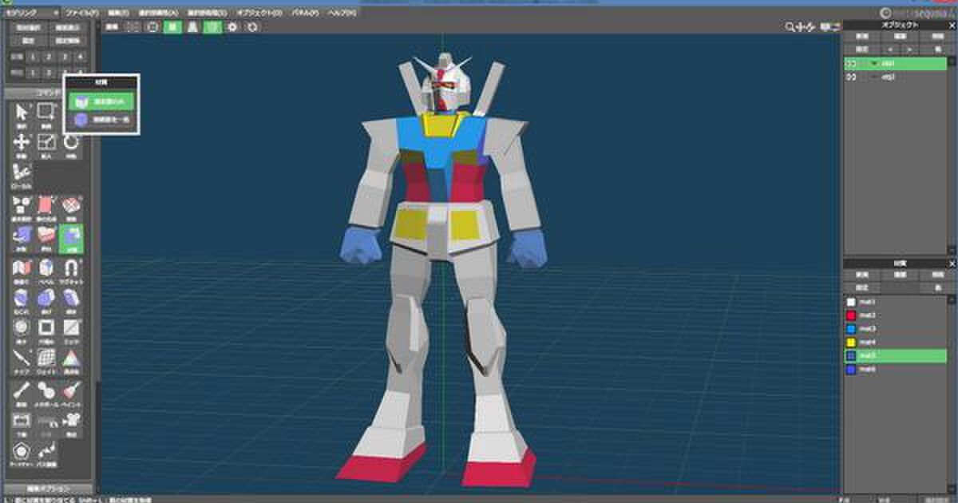This screenshot has height=503, width=958.
Task: Select the Knife tool icon
Action: (22, 362)
